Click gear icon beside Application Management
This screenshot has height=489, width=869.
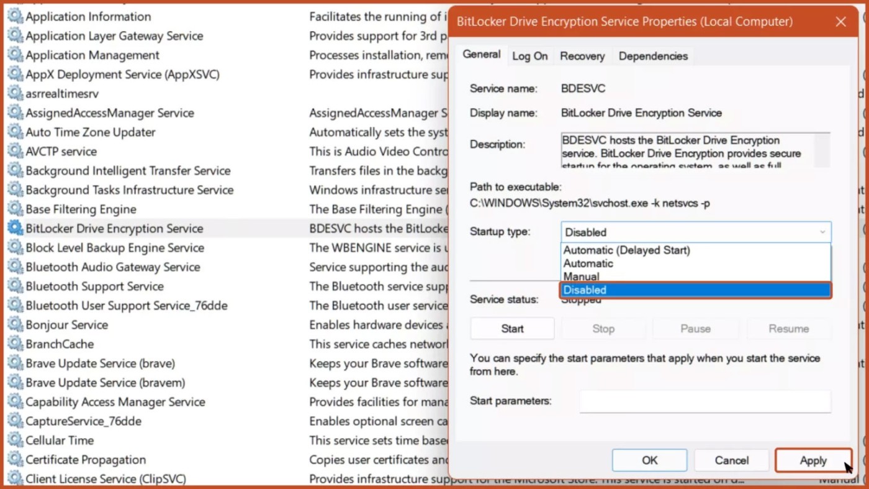click(15, 55)
